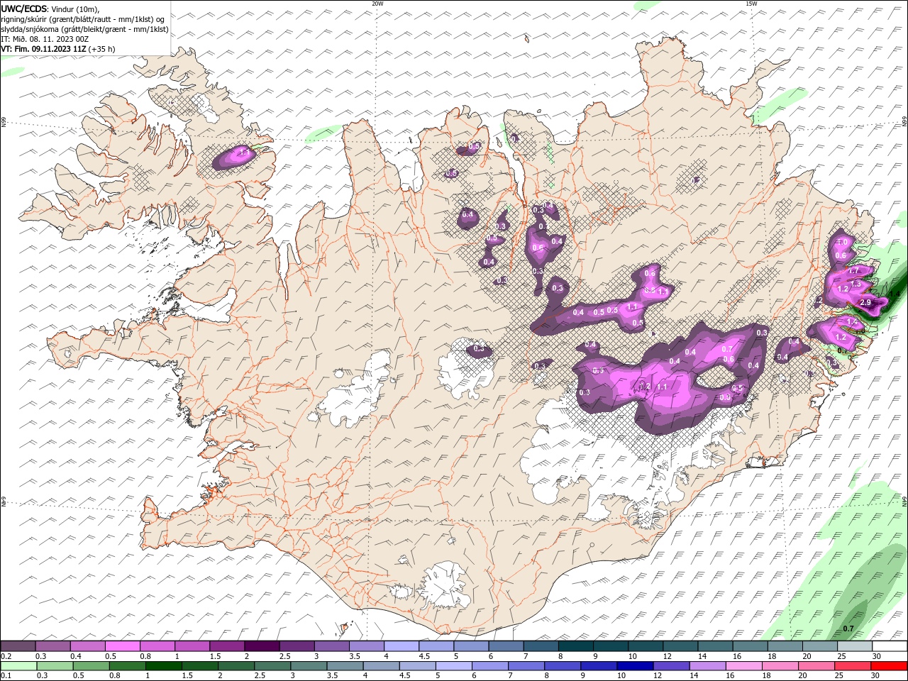908x681 pixels.
Task: Click the '0.2' legend value
Action: pos(6,656)
